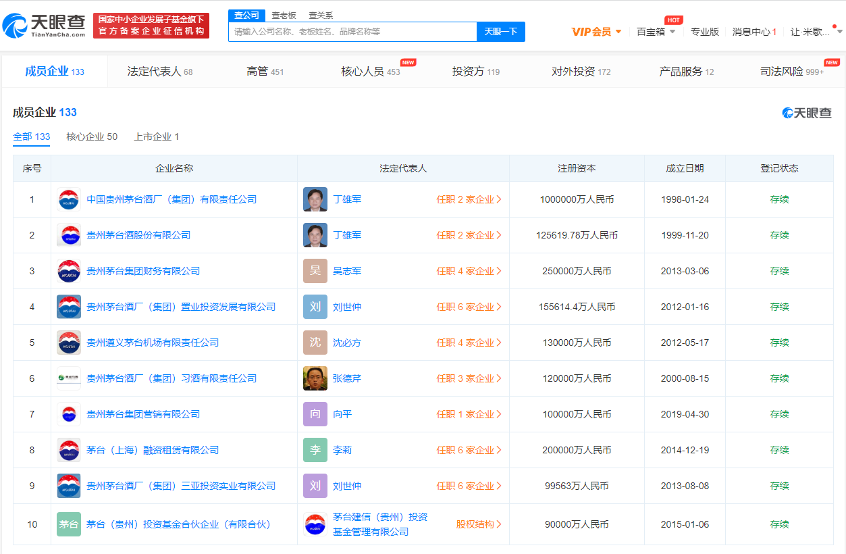Expand 股权结构 for 茅台建信 in row 10
846x554 pixels.
(x=479, y=524)
